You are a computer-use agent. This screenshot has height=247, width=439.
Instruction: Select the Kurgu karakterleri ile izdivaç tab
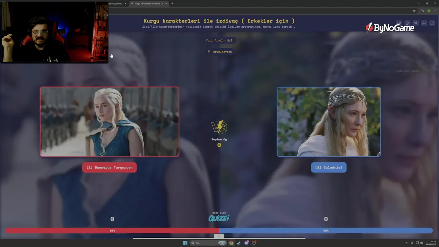click(x=149, y=3)
